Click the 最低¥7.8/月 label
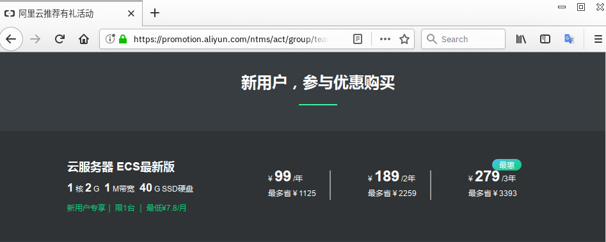 166,208
